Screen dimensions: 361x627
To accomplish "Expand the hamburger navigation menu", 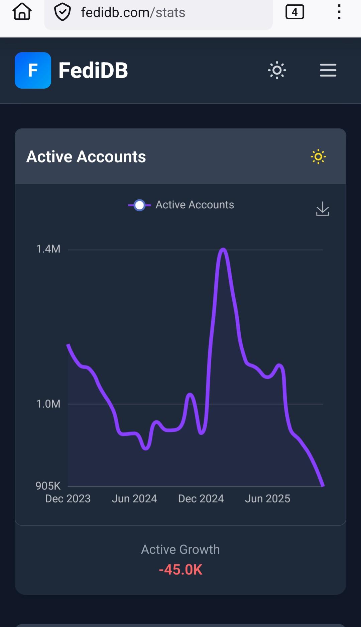I will point(328,70).
